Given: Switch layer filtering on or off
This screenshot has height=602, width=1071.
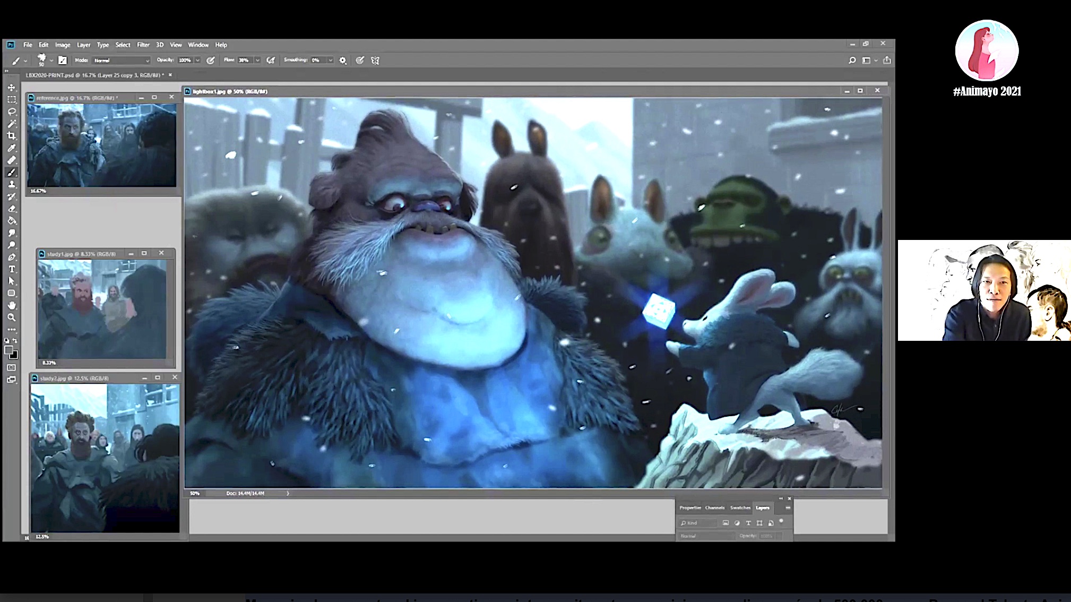Looking at the screenshot, I should pos(781,521).
